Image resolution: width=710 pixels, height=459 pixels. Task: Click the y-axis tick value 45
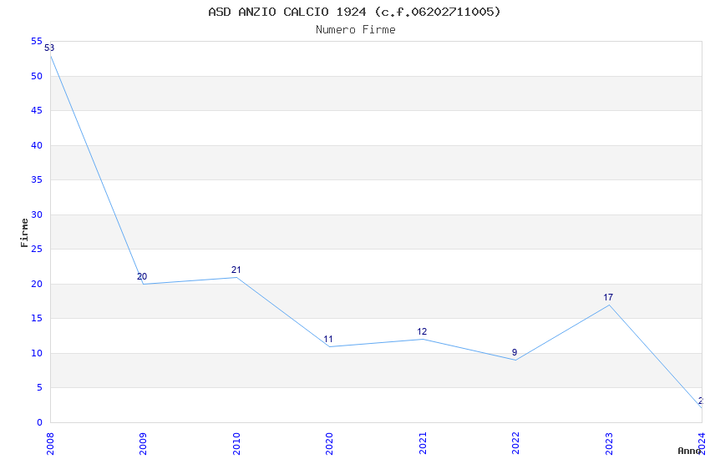[x=37, y=111]
